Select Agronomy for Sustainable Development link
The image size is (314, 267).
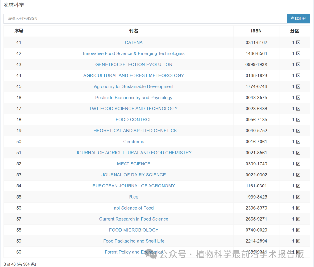tap(134, 86)
